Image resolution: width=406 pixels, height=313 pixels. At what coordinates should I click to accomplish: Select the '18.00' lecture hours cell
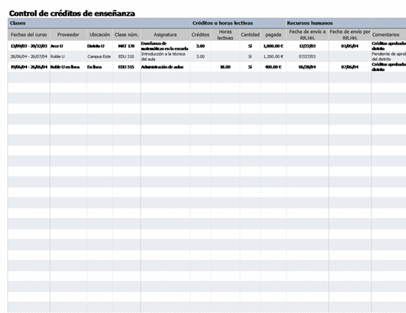click(x=225, y=67)
